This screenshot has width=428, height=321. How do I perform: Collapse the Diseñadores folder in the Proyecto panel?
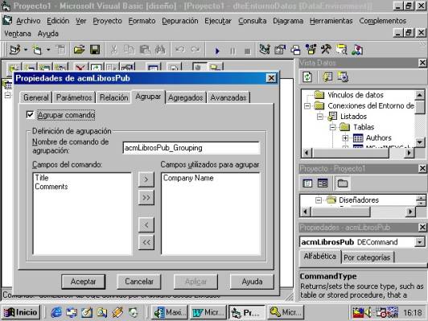(x=319, y=200)
